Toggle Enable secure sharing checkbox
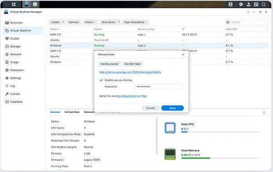The image size is (273, 172). point(101,80)
